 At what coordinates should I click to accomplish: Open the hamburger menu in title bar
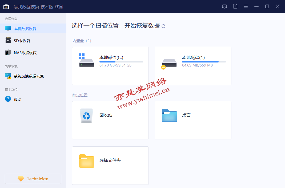(246, 6)
